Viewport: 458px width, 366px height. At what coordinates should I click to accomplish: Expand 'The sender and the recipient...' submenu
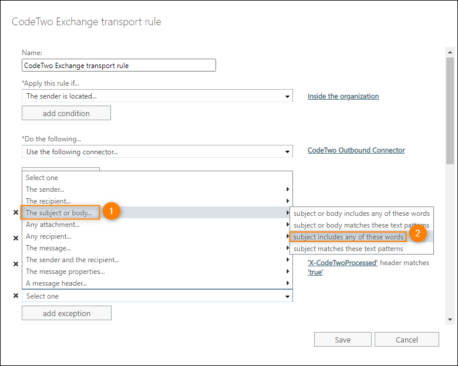coord(157,260)
